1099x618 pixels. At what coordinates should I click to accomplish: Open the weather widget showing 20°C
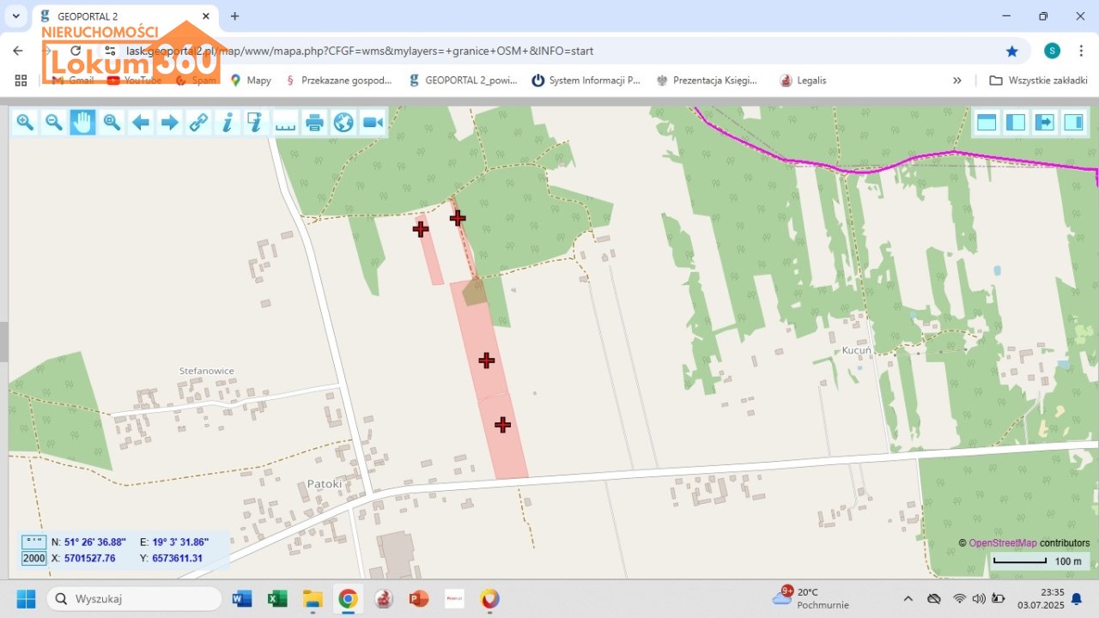point(810,598)
